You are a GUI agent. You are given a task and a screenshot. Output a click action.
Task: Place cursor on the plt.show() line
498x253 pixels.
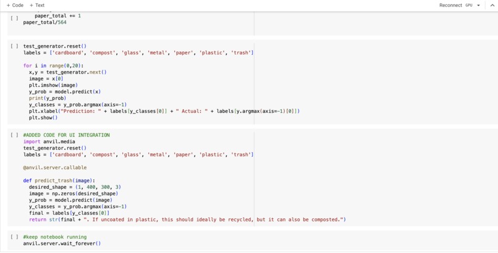(43, 118)
